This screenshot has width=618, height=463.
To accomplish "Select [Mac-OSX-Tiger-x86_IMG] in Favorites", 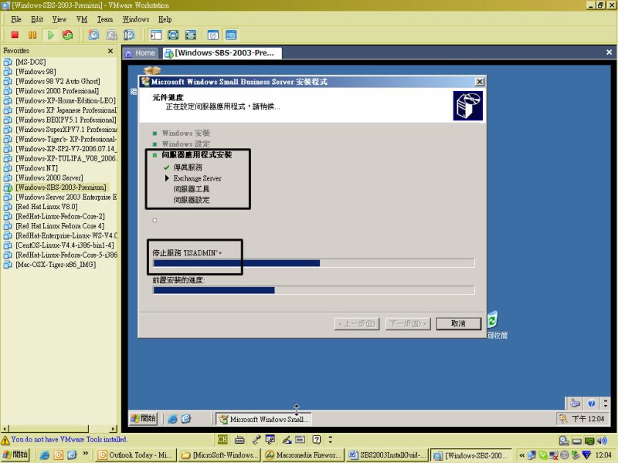I will [x=56, y=265].
